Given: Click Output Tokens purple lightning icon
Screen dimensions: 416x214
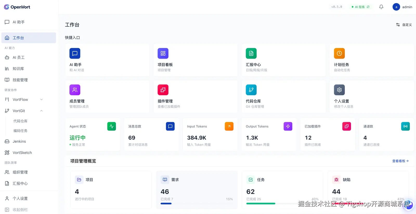Looking at the screenshot, I should pyautogui.click(x=288, y=126).
